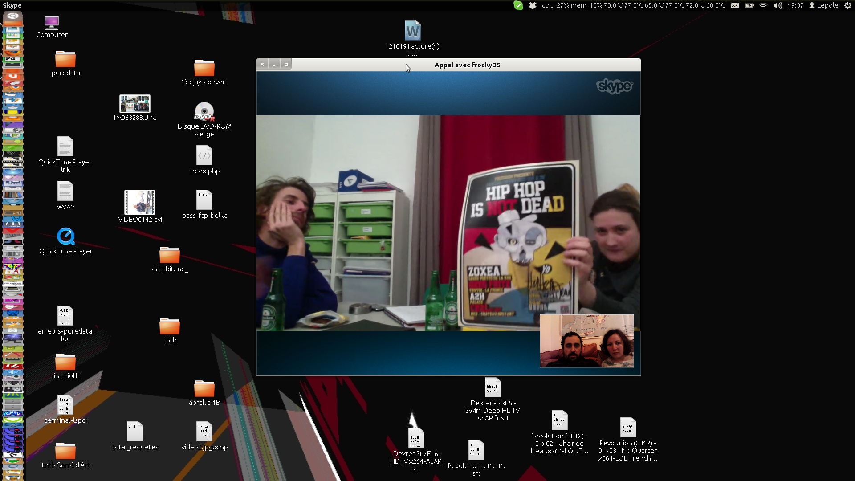Select the index.php file icon
The height and width of the screenshot is (481, 855).
[204, 156]
